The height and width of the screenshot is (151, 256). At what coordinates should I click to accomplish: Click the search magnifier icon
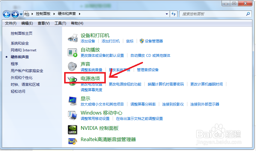coord(248,14)
